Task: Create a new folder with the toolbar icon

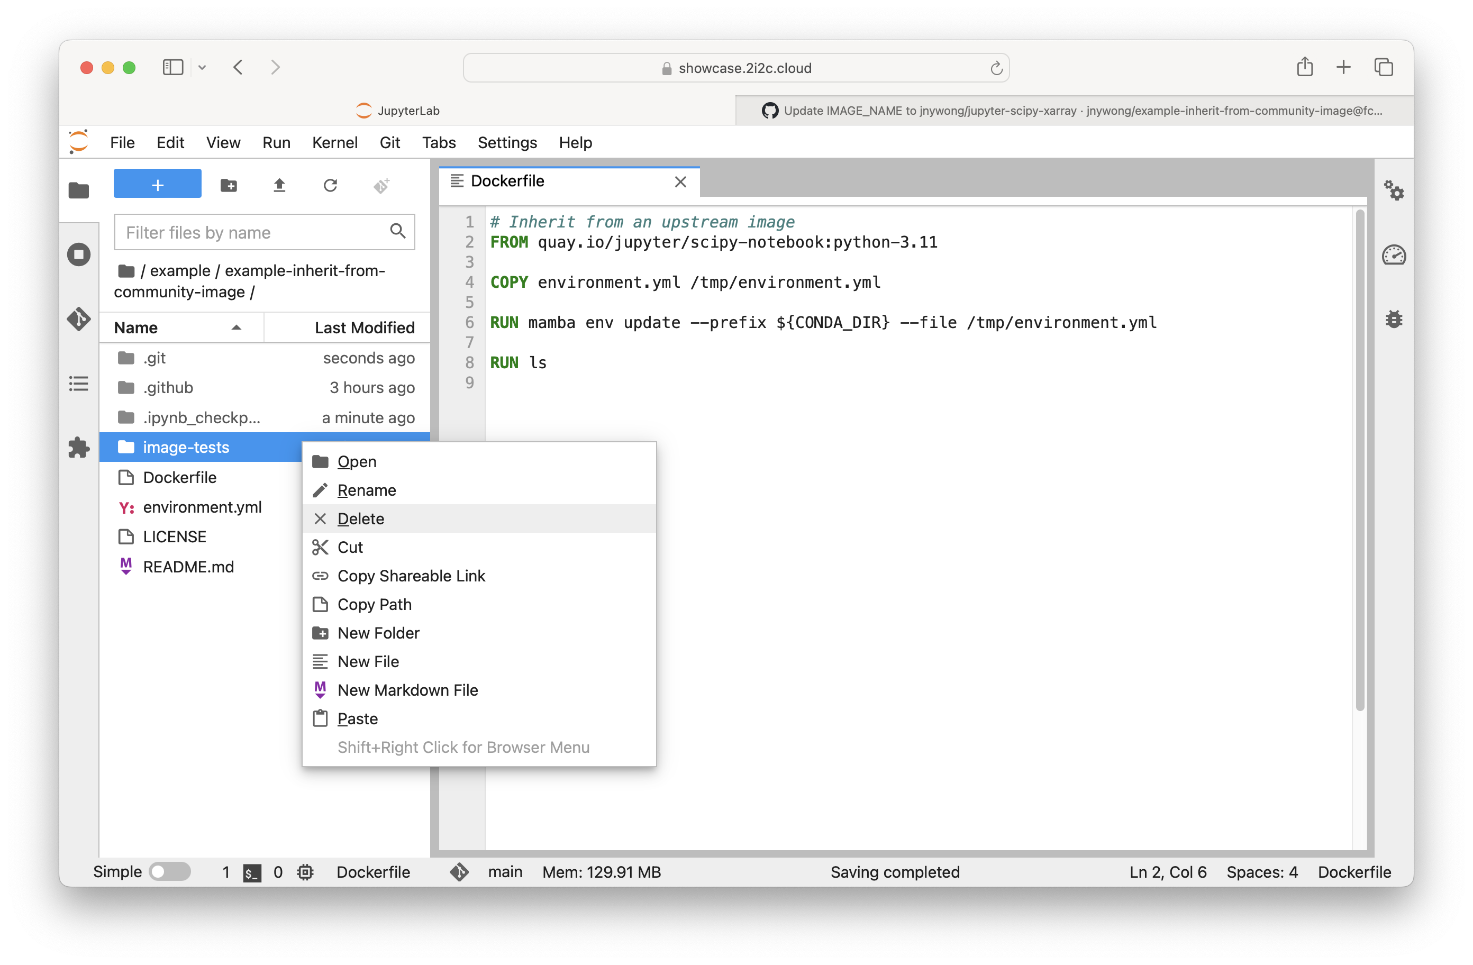Action: tap(229, 185)
